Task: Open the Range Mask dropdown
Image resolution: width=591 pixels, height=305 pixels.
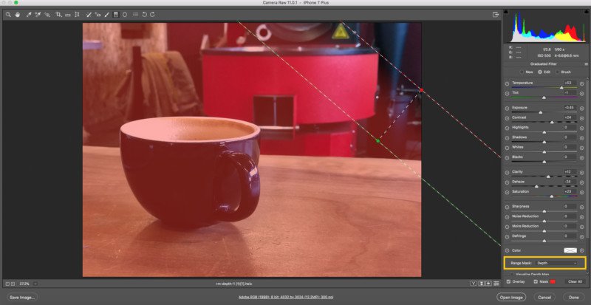Action: [x=556, y=263]
